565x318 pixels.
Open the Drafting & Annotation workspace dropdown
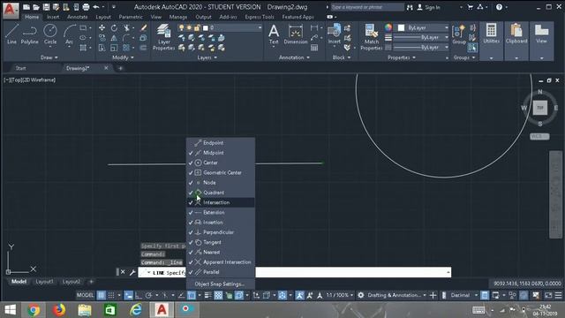[396, 295]
